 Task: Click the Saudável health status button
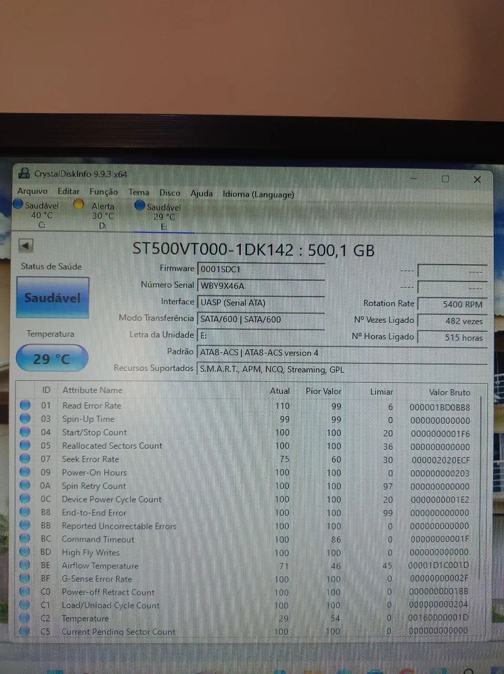click(52, 298)
